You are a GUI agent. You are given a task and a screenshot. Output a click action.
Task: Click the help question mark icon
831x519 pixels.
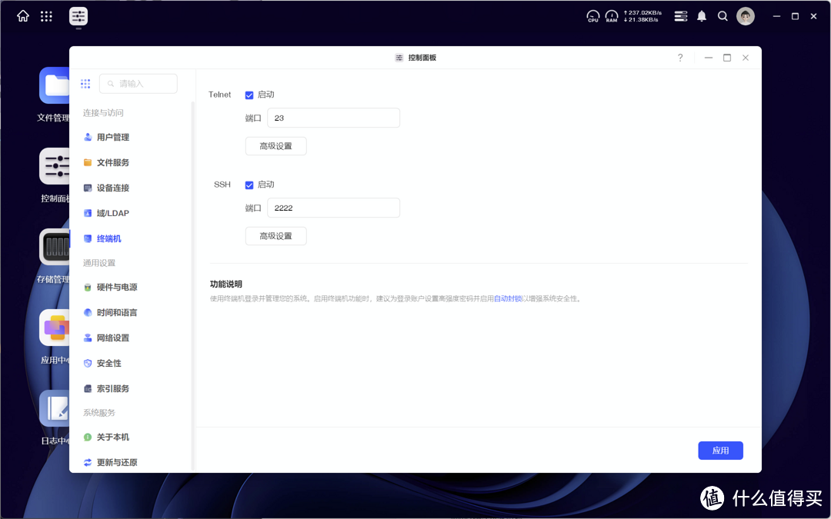[679, 58]
